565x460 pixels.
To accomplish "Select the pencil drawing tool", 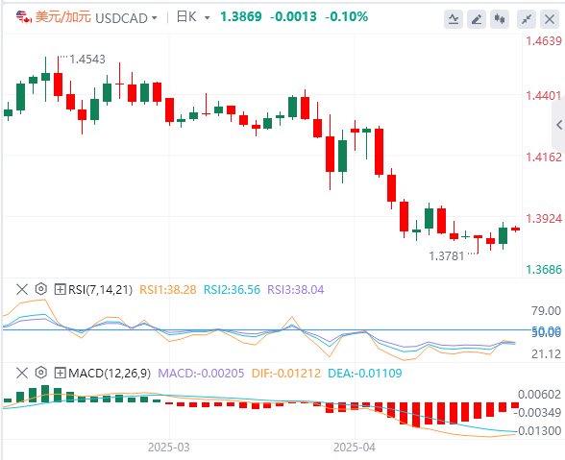I will coord(477,19).
